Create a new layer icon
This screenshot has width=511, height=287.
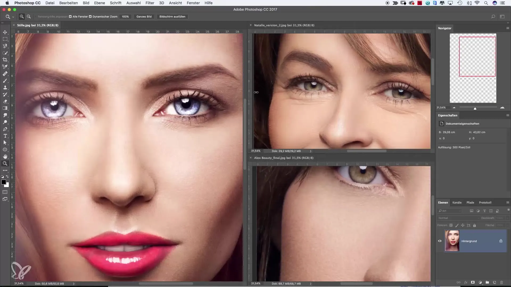point(494,282)
